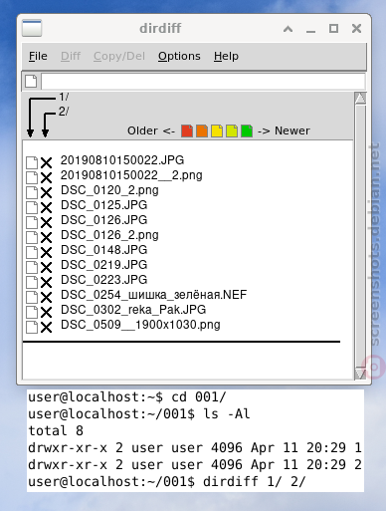The image size is (386, 511).
Task: Click the 2/ directory label
Action: (x=64, y=112)
